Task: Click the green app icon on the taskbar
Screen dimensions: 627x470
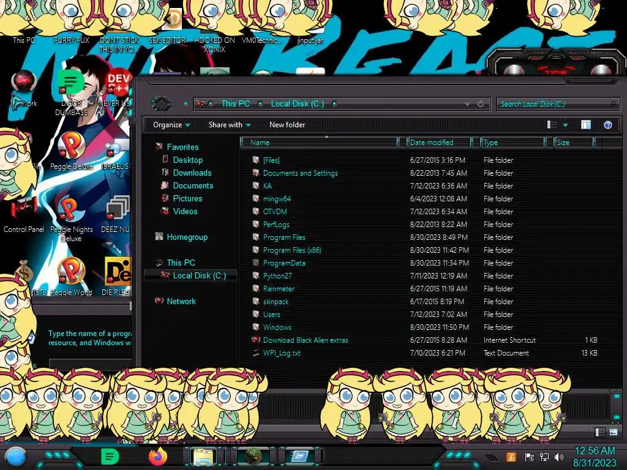Action: pos(110,457)
